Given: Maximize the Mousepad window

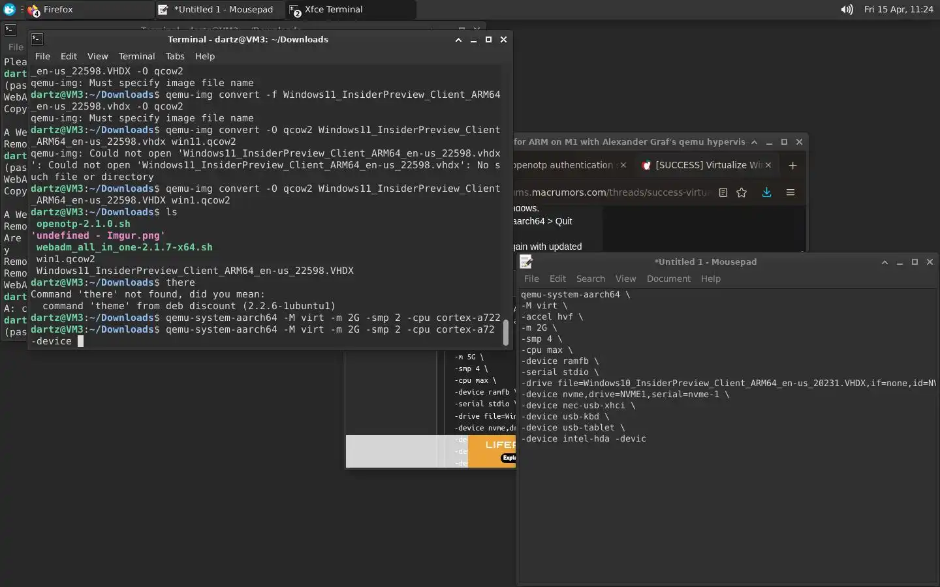Looking at the screenshot, I should coord(915,262).
